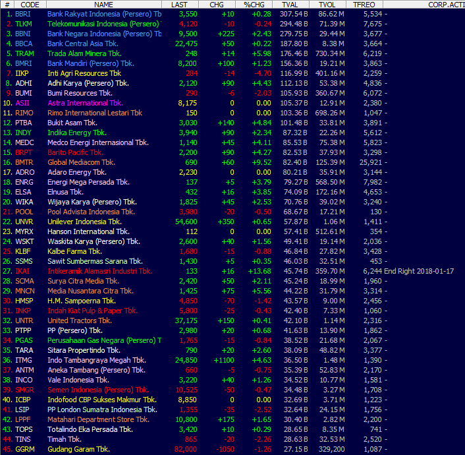The height and width of the screenshot is (455, 465).
Task: Select stock code INDY
Action: (x=23, y=133)
